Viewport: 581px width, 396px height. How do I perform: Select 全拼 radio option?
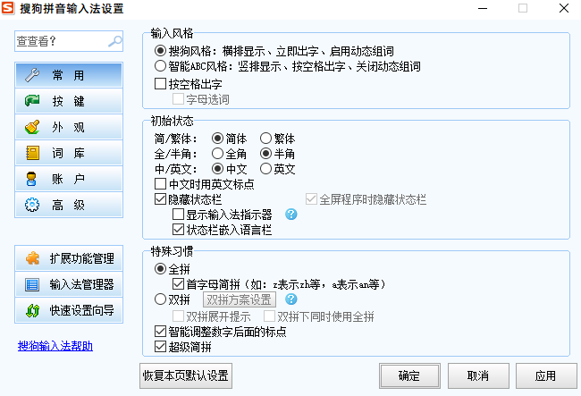pos(160,269)
